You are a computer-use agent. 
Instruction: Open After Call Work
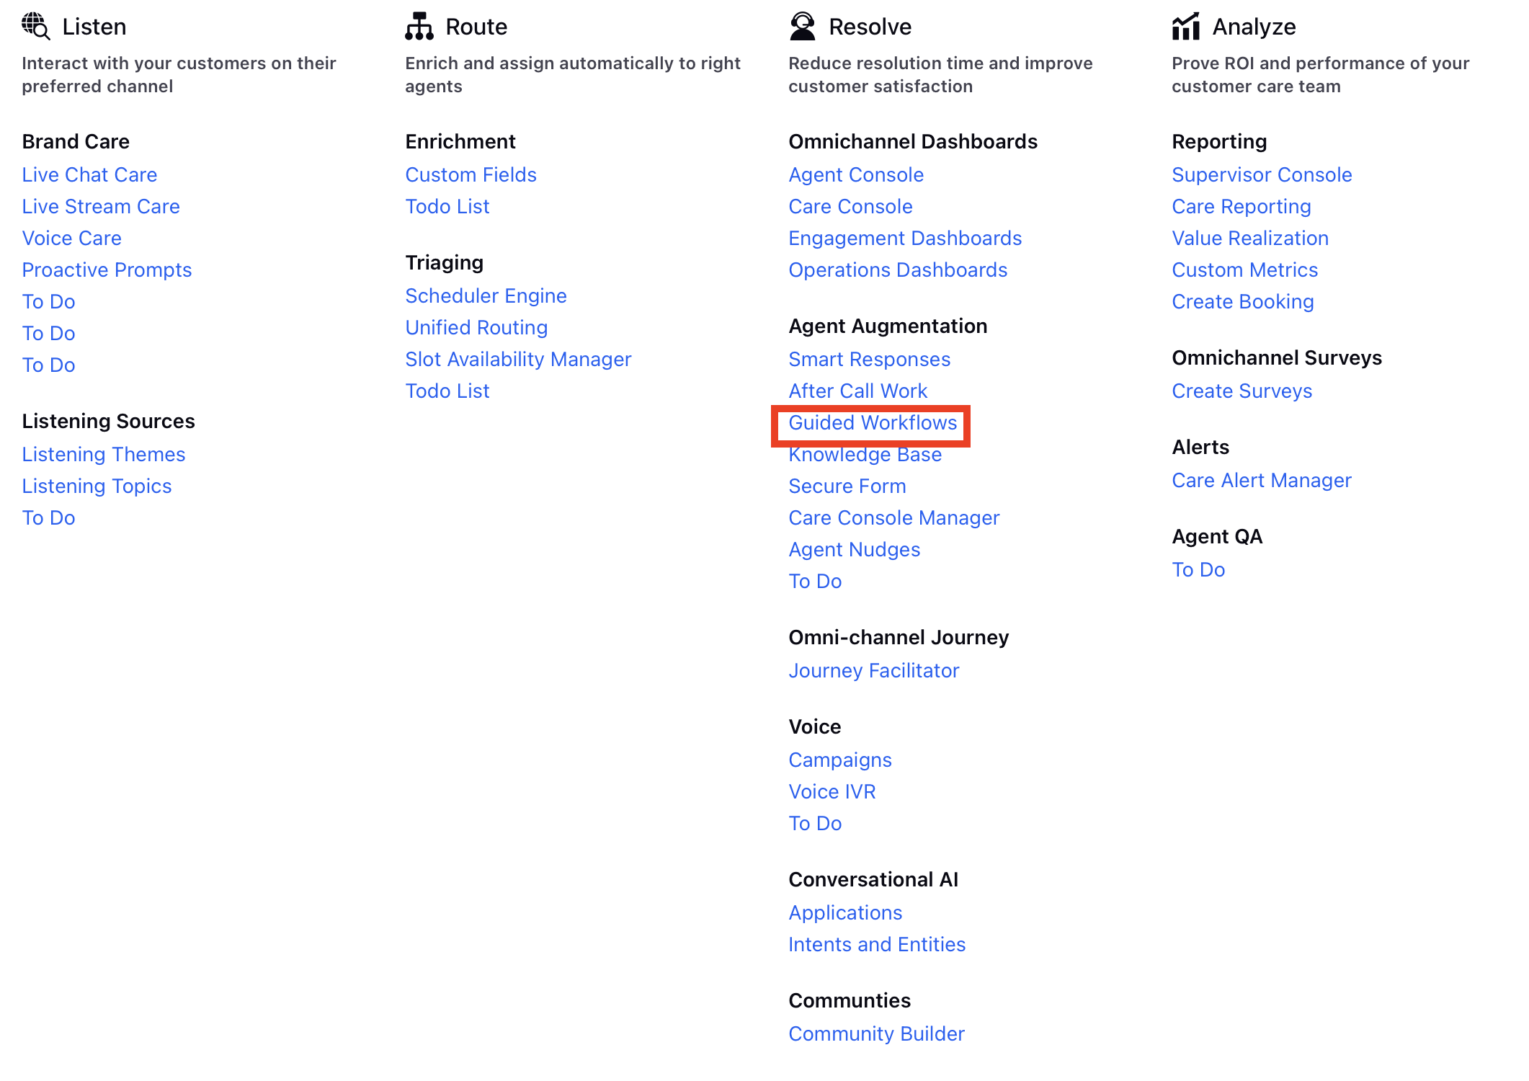point(858,391)
